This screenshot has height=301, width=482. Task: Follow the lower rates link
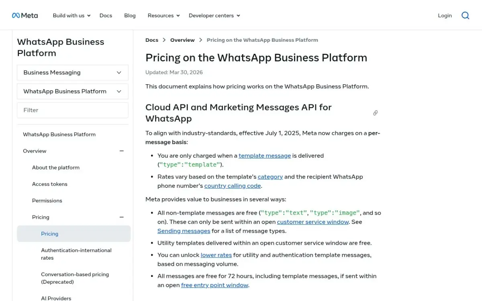pos(216,255)
